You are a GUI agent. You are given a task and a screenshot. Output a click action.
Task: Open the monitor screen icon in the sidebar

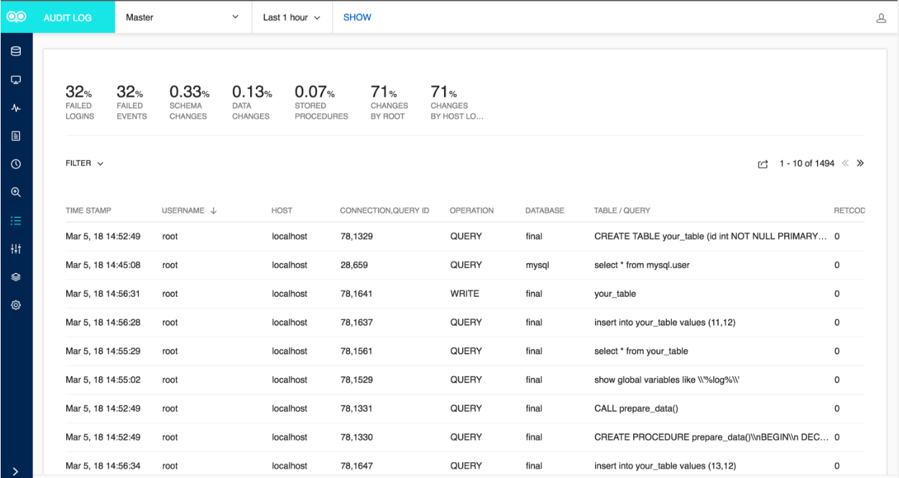point(16,80)
